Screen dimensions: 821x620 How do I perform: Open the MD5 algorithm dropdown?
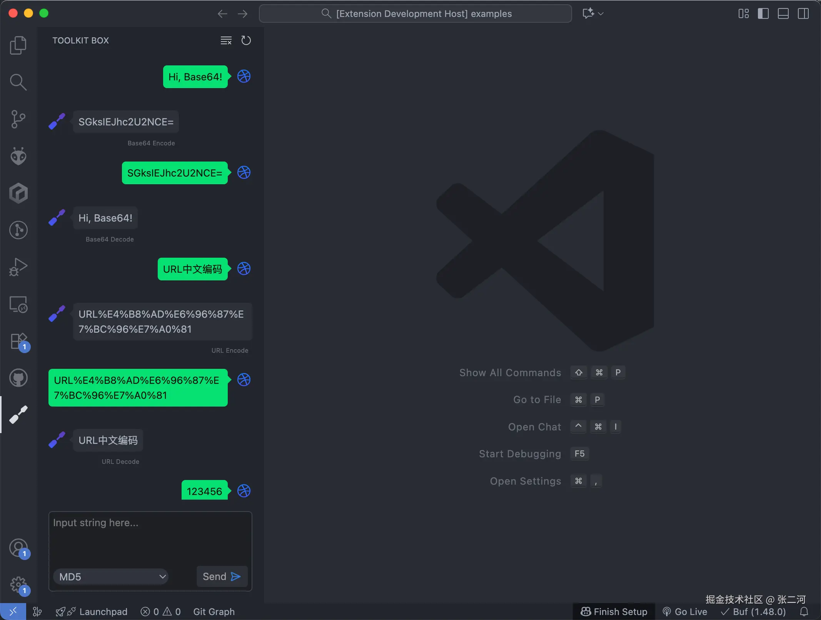(x=111, y=577)
